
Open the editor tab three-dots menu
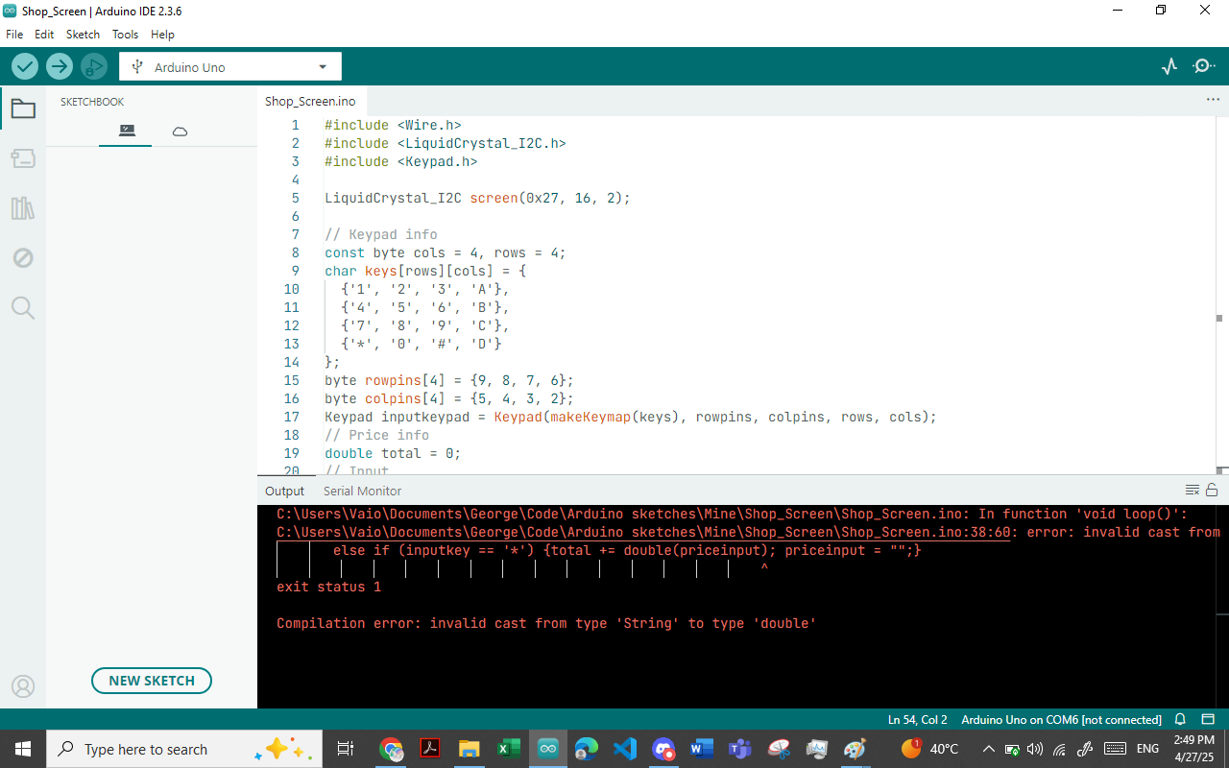point(1213,100)
